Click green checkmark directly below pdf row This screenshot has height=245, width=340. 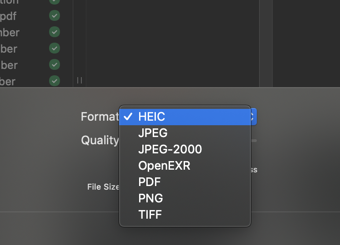(55, 32)
